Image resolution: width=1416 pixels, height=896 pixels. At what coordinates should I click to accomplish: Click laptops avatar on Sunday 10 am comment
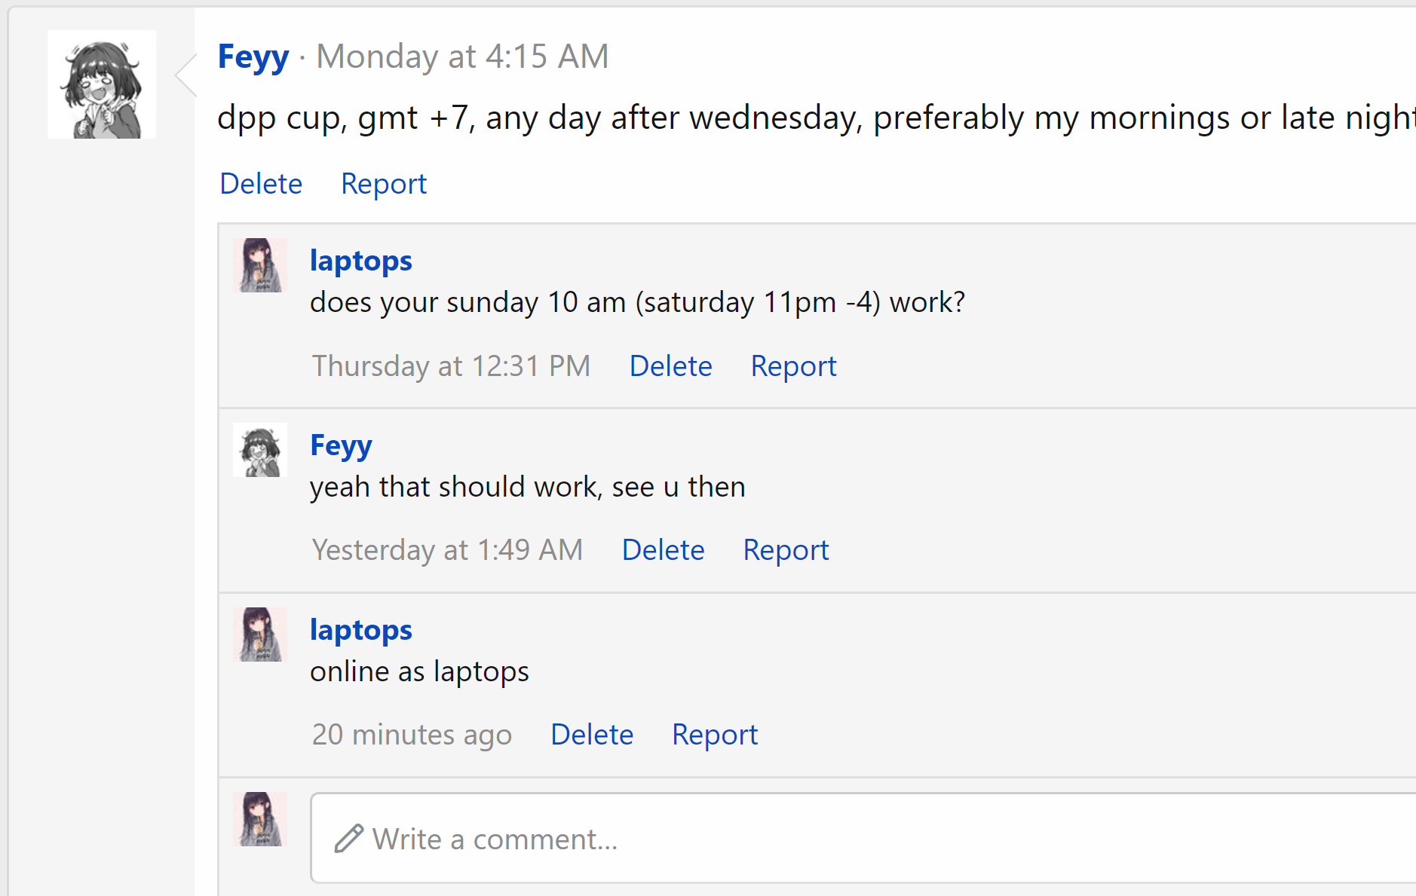coord(260,265)
